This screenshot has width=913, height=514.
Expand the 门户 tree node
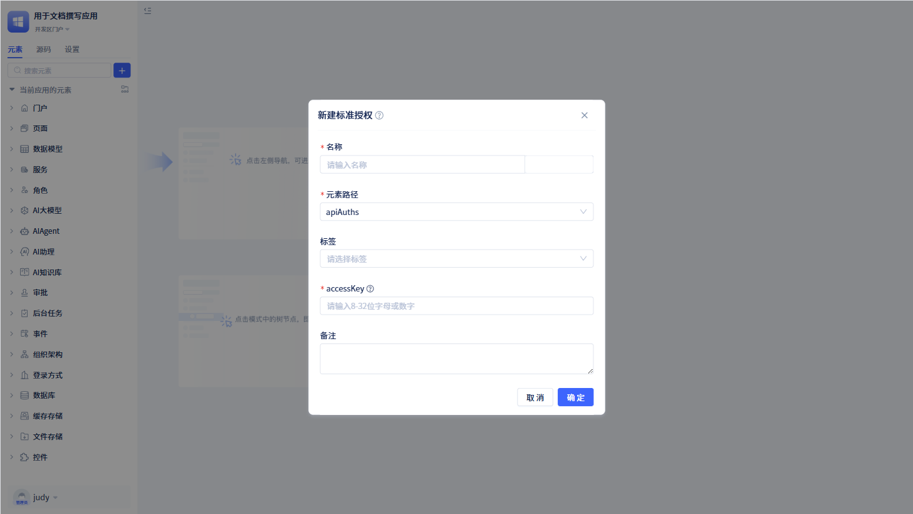12,108
